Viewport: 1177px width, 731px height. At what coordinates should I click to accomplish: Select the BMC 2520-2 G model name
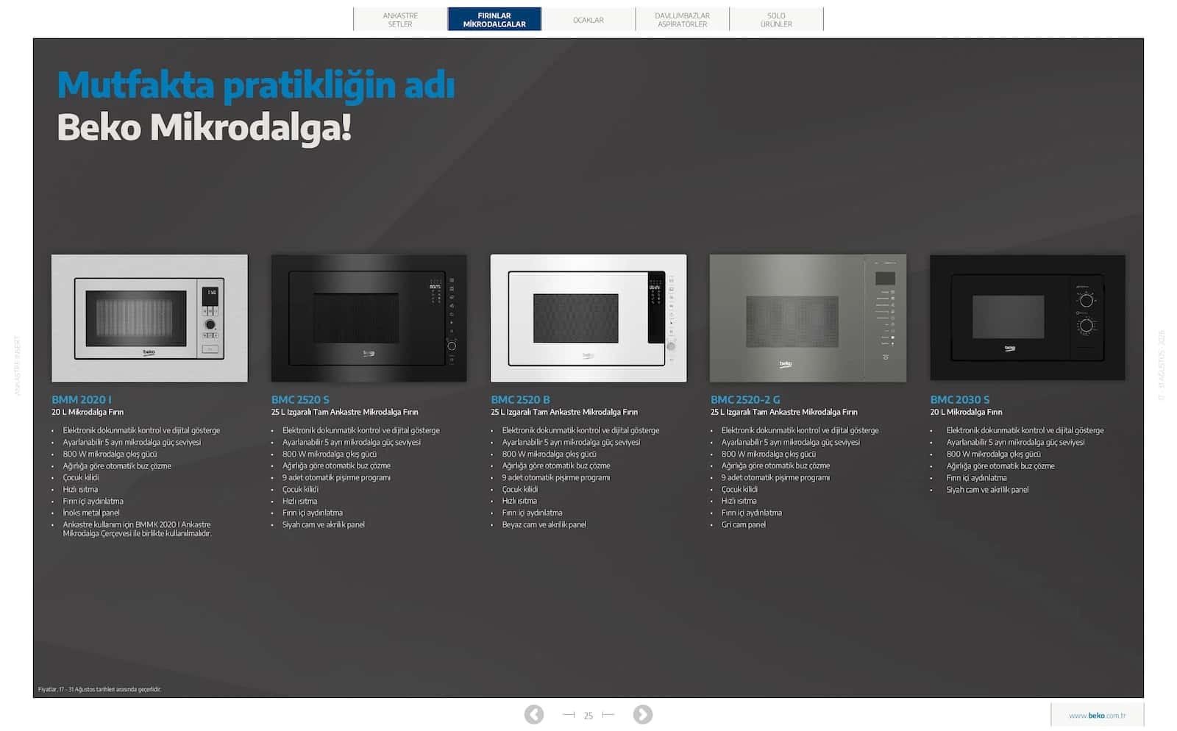click(745, 399)
